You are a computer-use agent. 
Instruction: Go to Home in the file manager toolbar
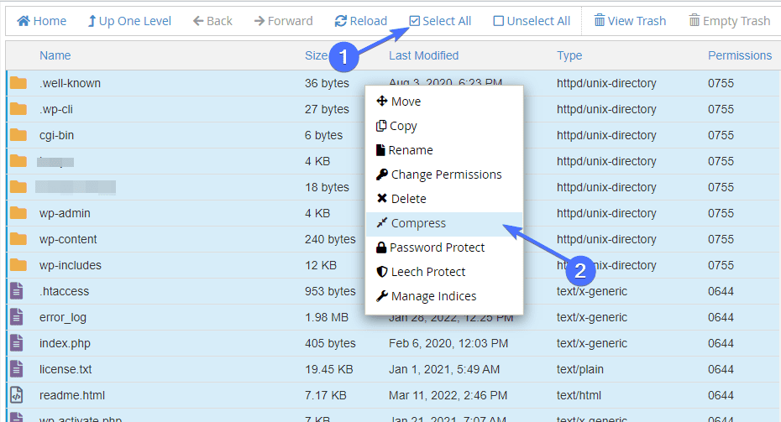(x=41, y=21)
